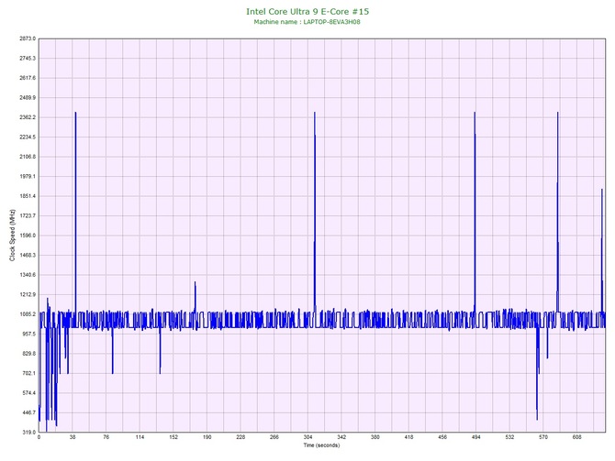Screen dimensions: 615x461
Task: Click the 38 time axis tick label
Action: [x=73, y=437]
